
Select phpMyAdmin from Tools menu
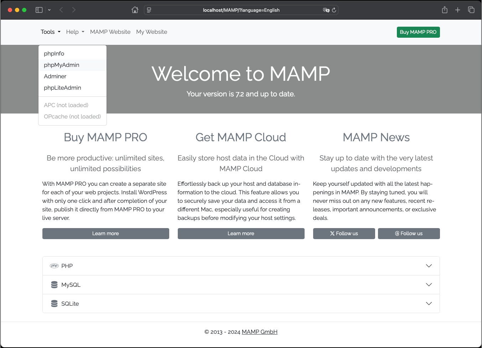click(72, 65)
